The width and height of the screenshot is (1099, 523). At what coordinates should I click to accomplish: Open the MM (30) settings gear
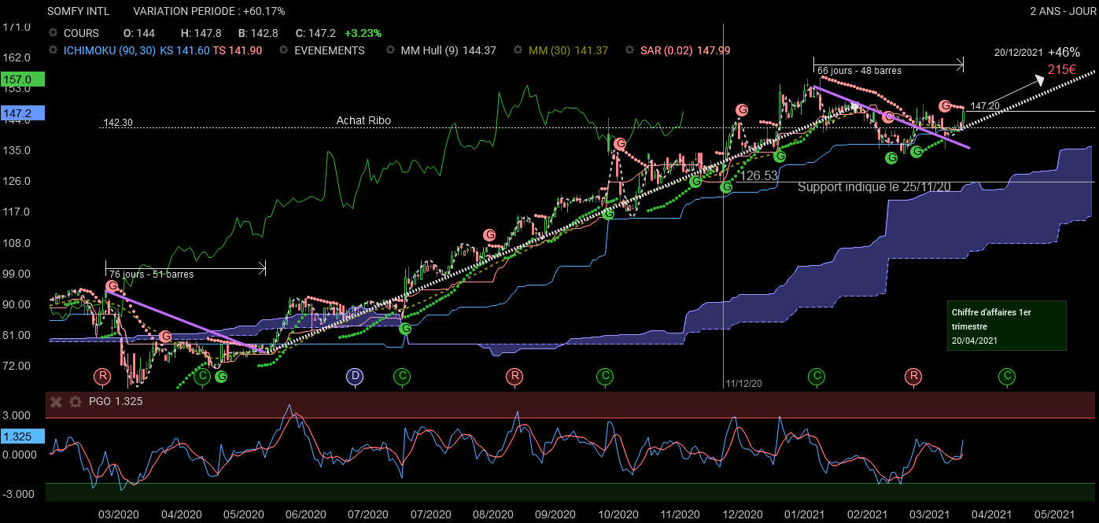click(518, 50)
